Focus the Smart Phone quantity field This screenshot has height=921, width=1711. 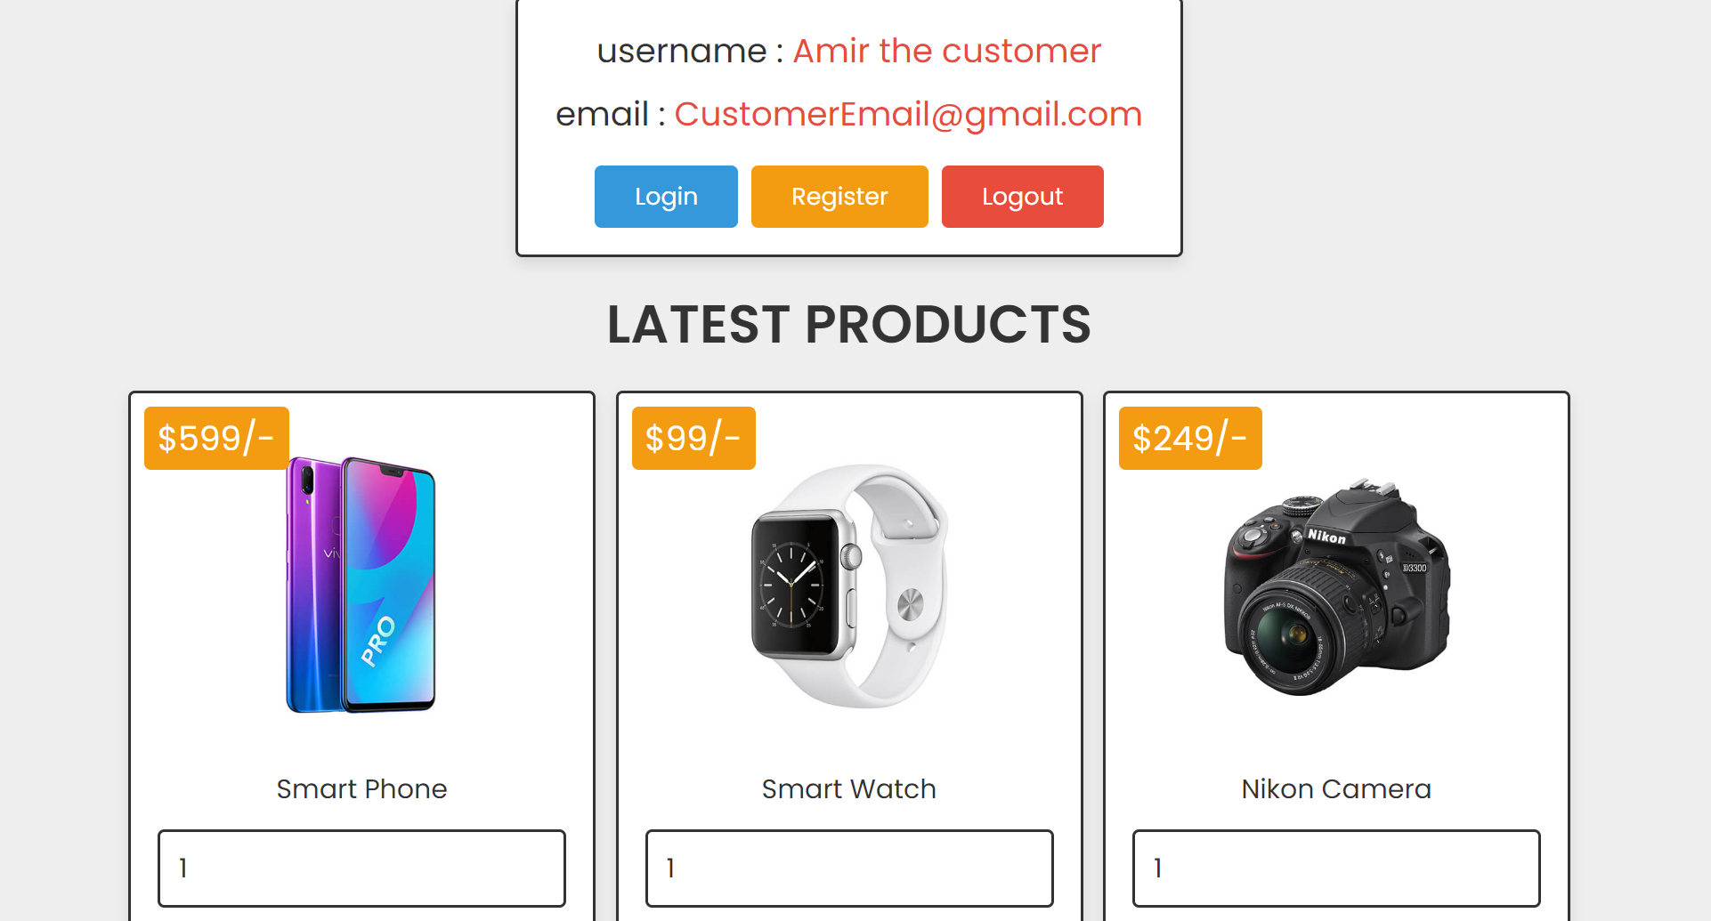pos(361,868)
